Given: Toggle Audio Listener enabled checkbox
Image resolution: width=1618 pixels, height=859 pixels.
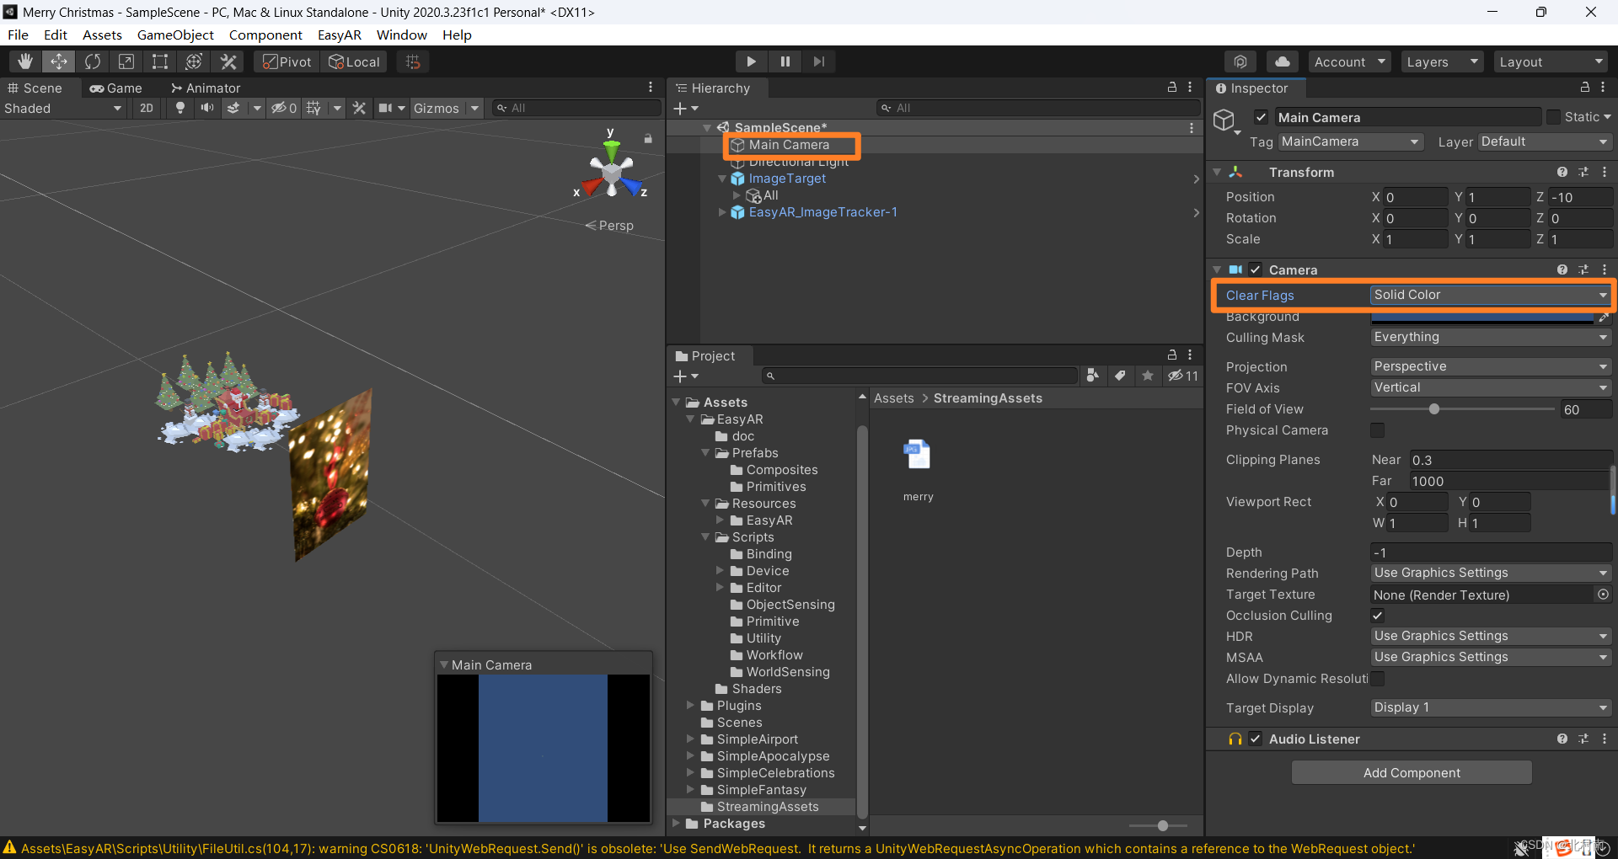Looking at the screenshot, I should coord(1256,739).
